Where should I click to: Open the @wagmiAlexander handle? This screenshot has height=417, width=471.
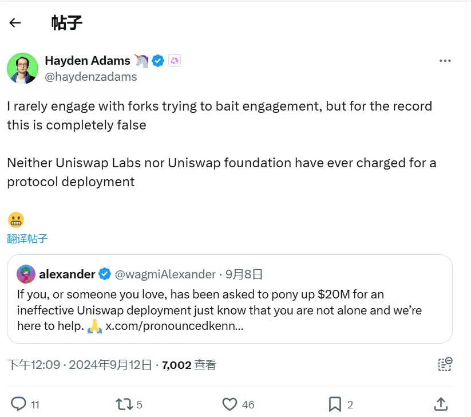(x=165, y=274)
